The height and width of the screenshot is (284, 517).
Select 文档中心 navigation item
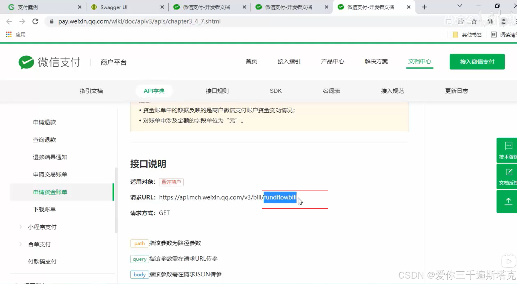pos(420,61)
